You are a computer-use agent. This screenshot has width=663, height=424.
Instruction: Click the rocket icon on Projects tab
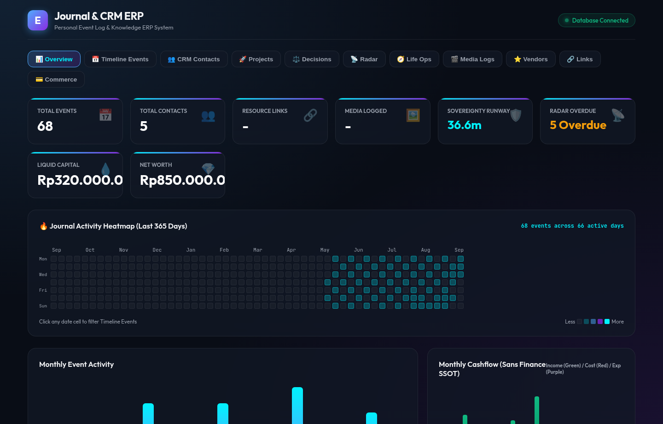tap(243, 59)
